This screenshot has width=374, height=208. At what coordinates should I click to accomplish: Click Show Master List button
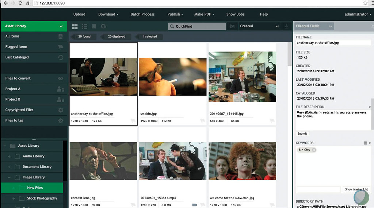[356, 189]
